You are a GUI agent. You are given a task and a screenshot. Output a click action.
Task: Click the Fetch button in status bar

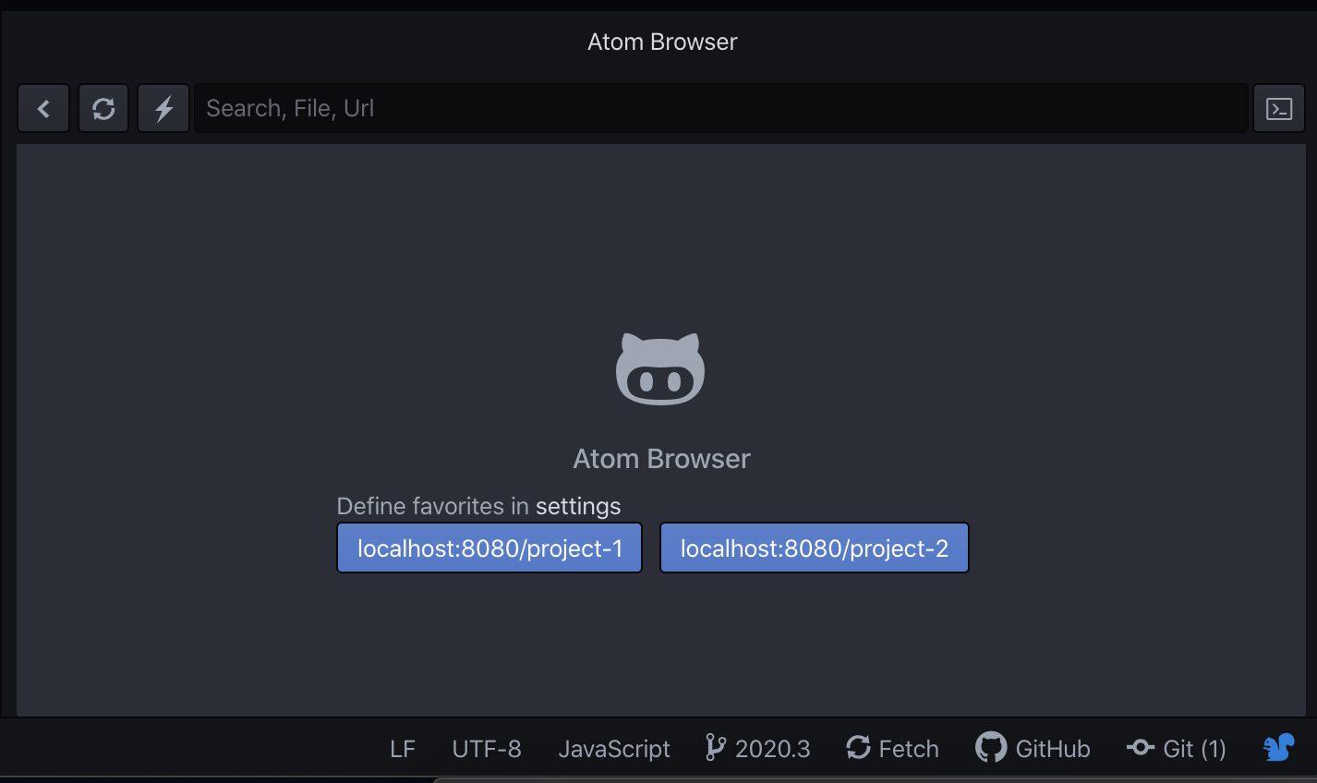click(x=893, y=749)
